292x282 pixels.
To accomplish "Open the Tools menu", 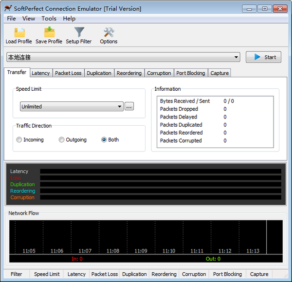I will pyautogui.click(x=49, y=18).
